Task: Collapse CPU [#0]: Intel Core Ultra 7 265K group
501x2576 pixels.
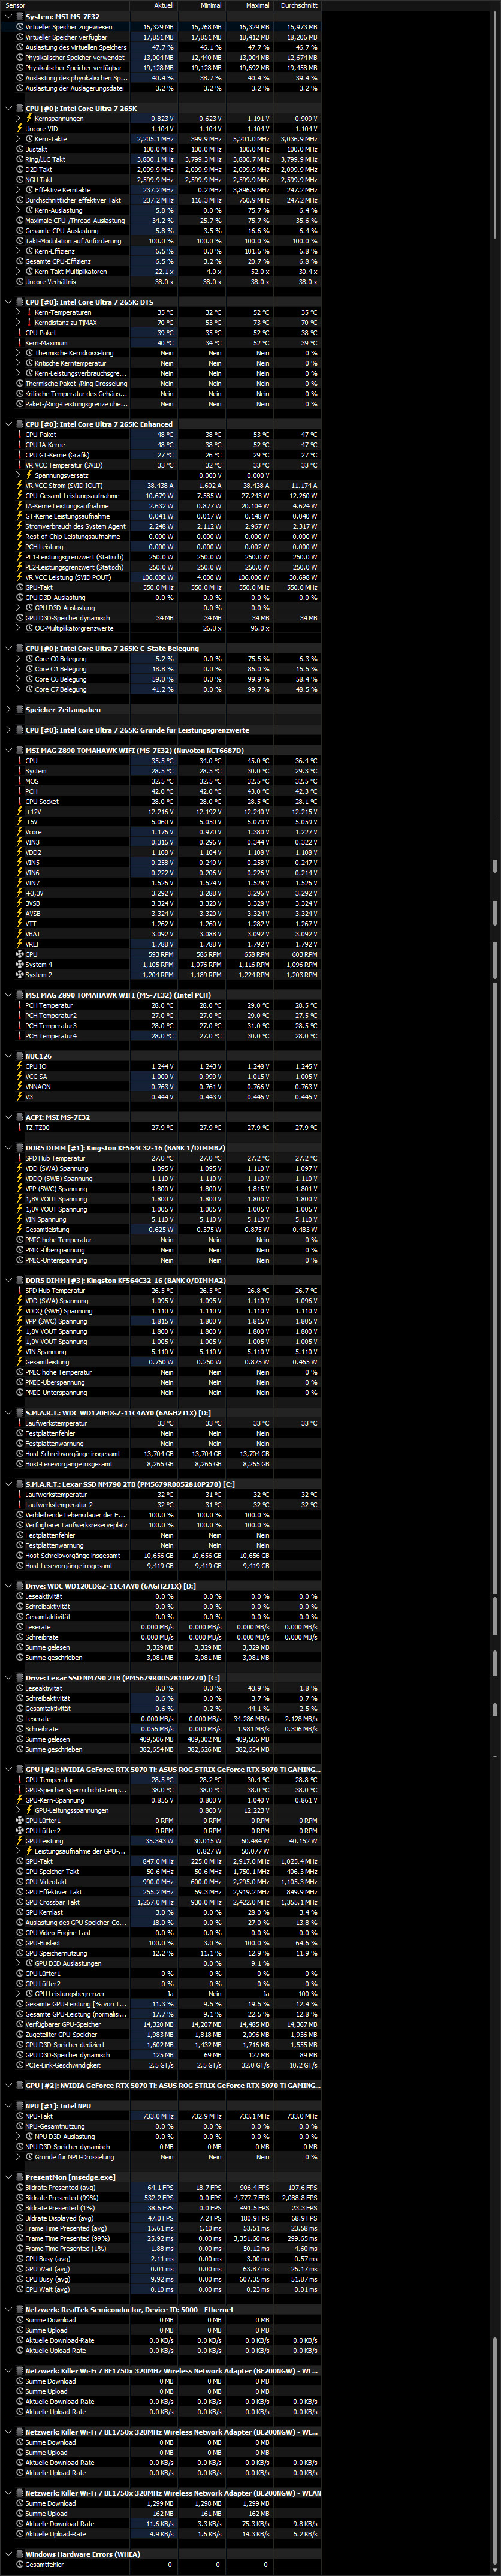Action: point(8,108)
